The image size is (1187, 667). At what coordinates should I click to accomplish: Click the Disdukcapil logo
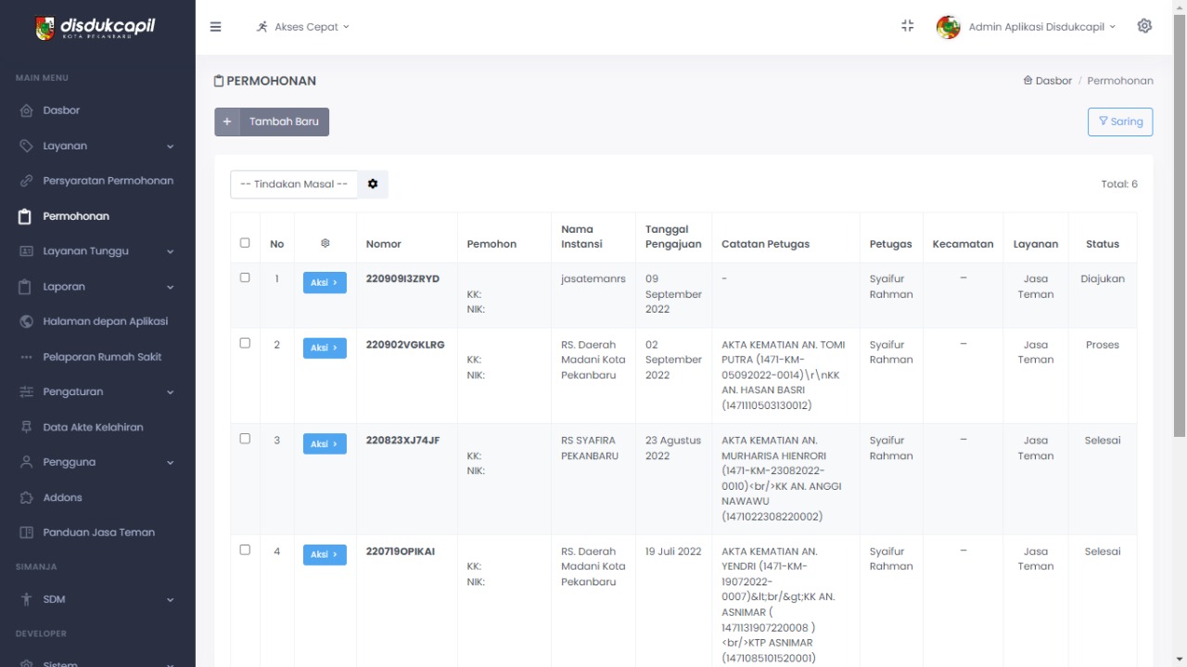[96, 28]
